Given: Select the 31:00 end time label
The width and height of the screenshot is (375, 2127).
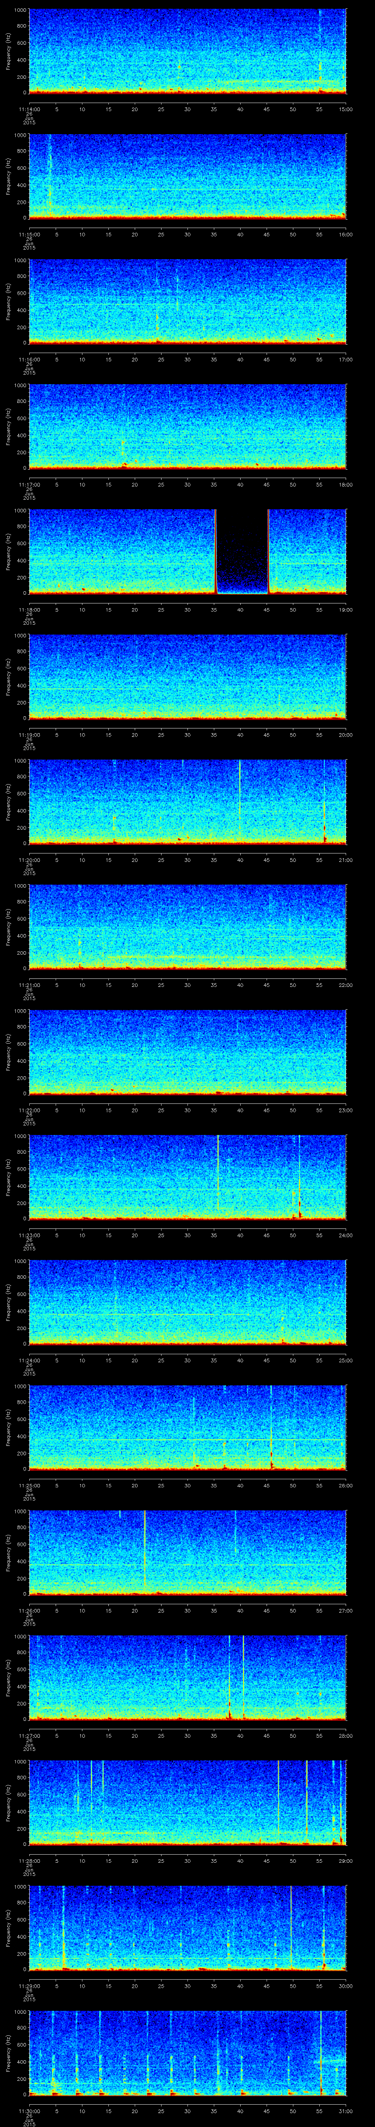Looking at the screenshot, I should pos(346,2111).
